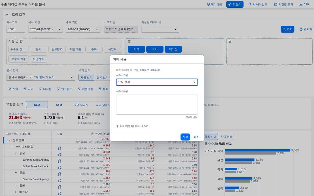Select the 분기 dimension chip
Viewport: 314px width, 196px height.
tap(39, 49)
